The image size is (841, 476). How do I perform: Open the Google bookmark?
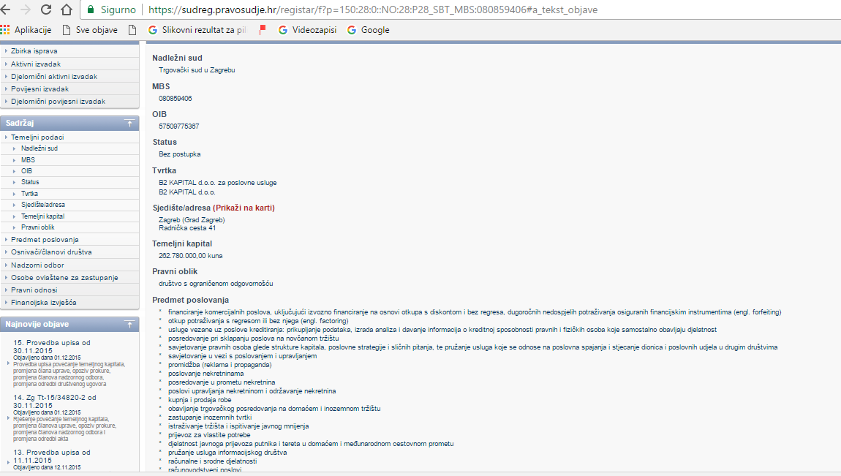point(368,30)
